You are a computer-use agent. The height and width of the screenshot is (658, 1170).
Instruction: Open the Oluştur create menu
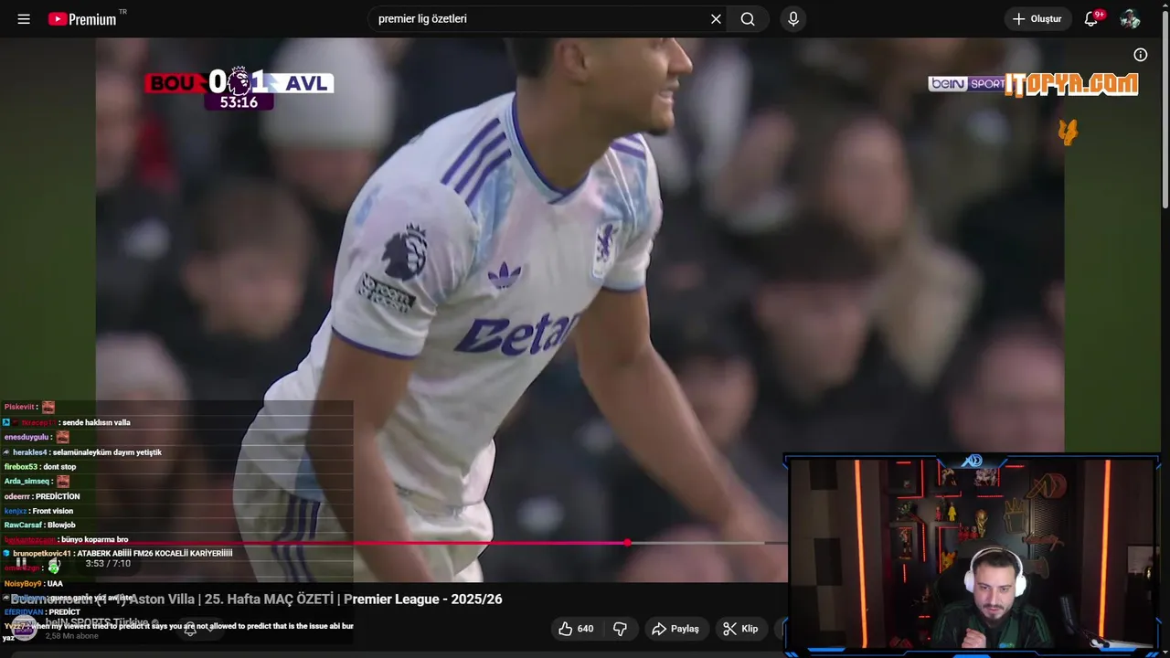[x=1037, y=19]
